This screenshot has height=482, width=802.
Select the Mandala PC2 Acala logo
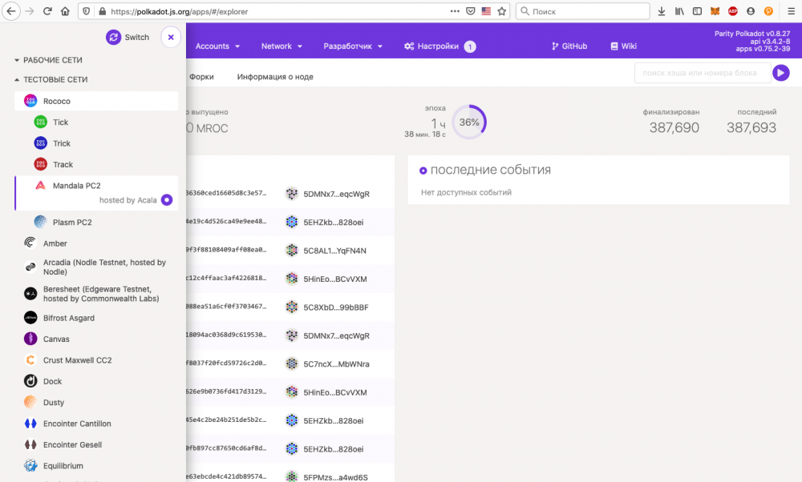pos(40,185)
